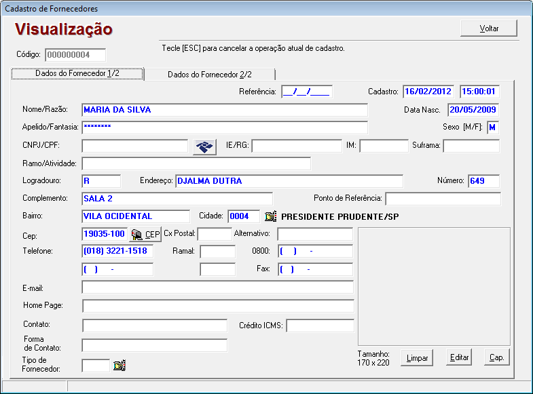Viewport: 533px width, 394px height.
Task: Focus the E-mail input field
Action: (x=217, y=288)
